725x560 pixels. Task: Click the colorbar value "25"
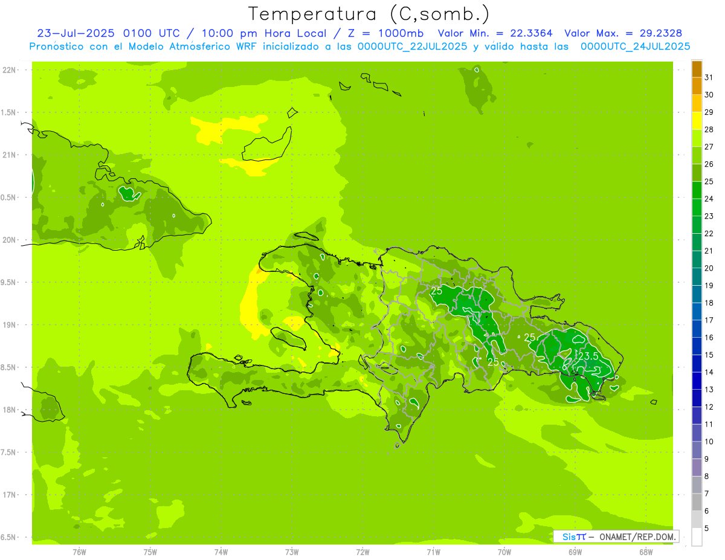[x=709, y=182]
